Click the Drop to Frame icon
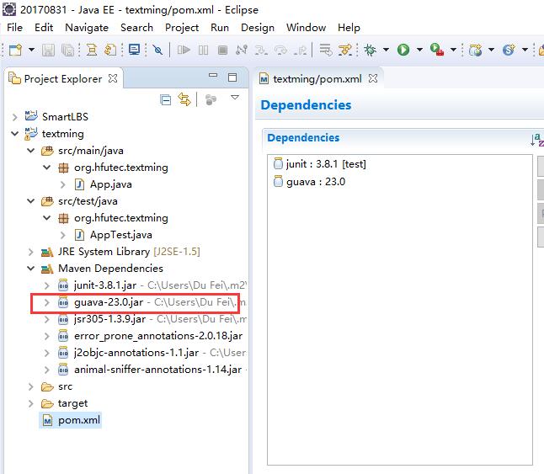The image size is (544, 474). coord(325,50)
